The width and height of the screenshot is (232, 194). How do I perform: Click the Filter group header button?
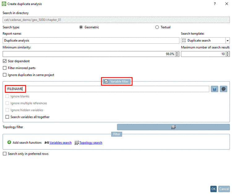[x=117, y=134]
